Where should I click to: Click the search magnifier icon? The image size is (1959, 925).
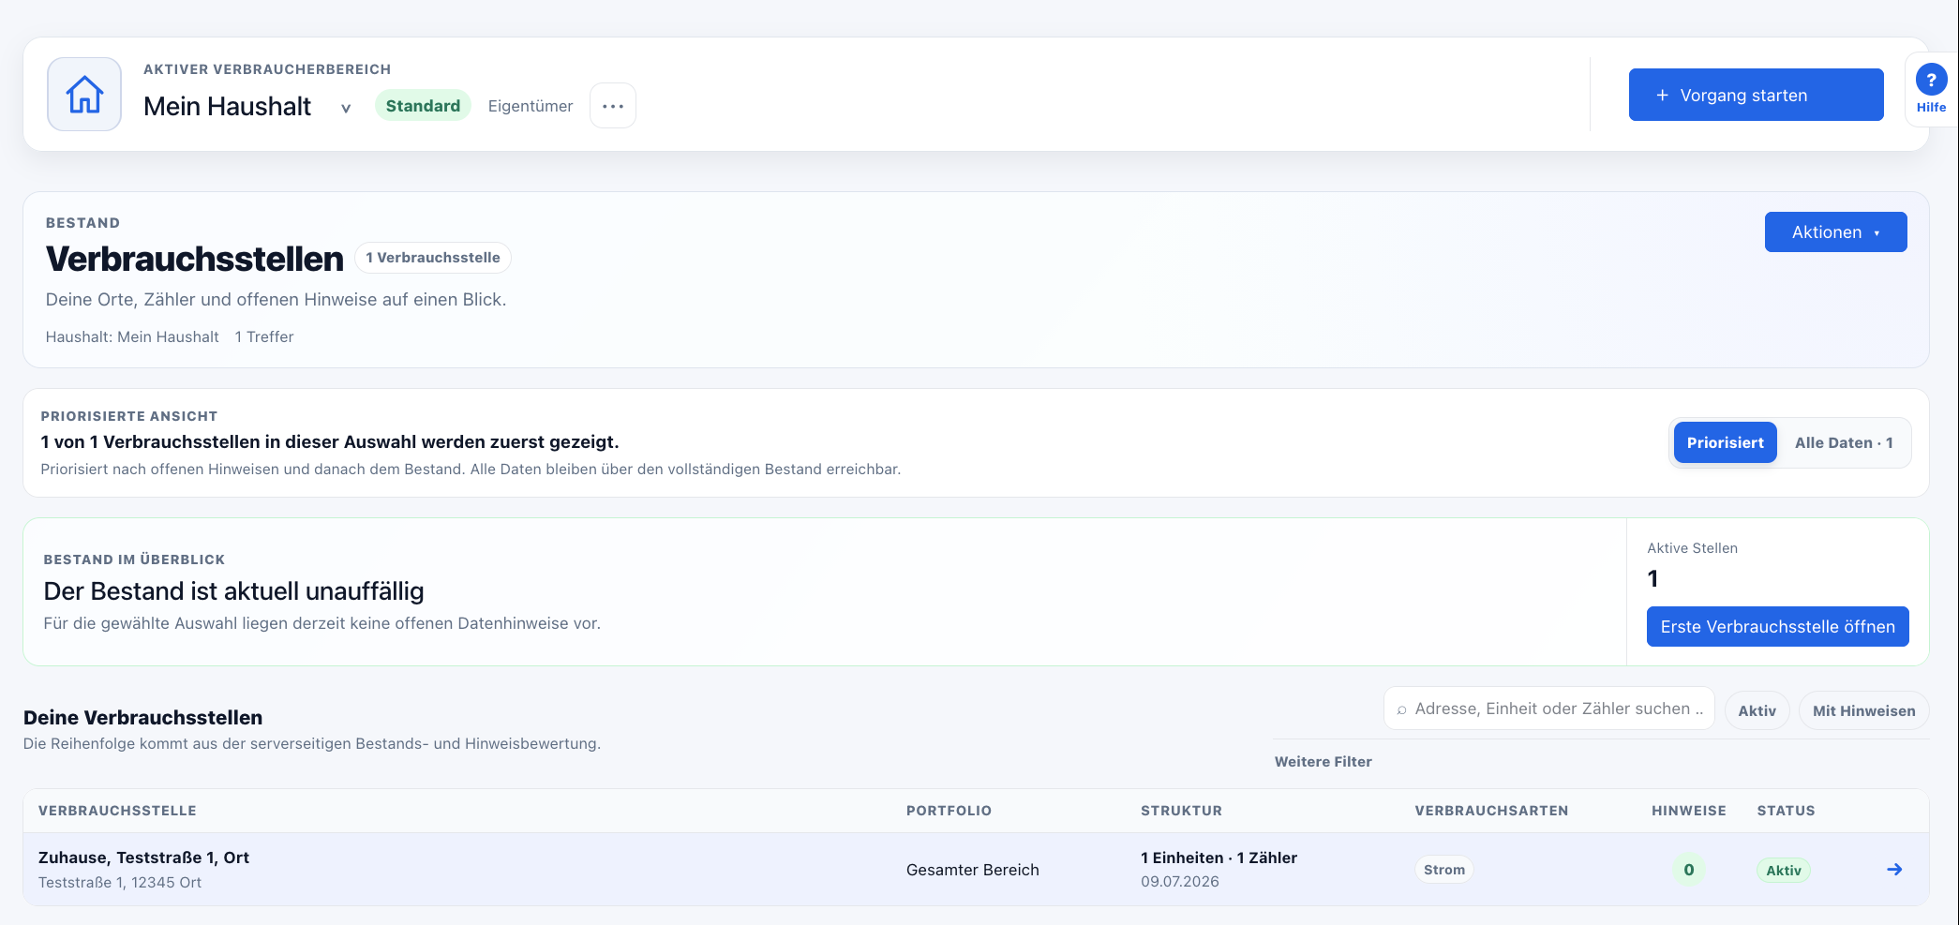click(1401, 709)
